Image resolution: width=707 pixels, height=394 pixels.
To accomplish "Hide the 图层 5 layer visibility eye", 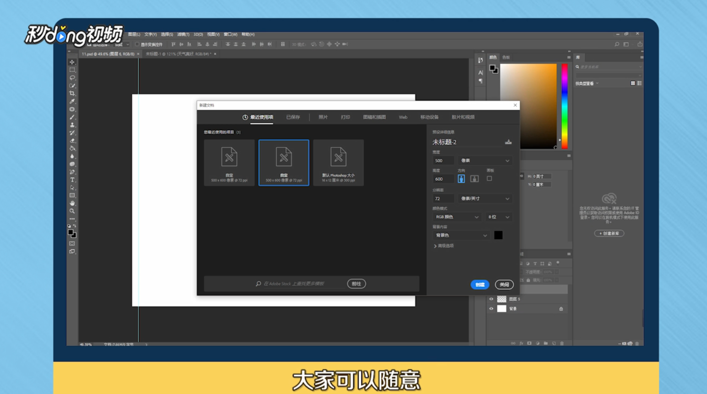I will click(491, 299).
